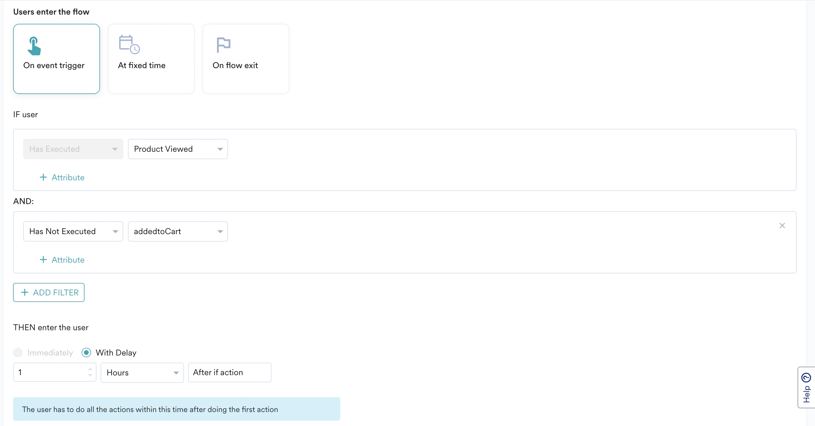815x426 pixels.
Task: Click the hand pointer event trigger icon
Action: click(34, 46)
